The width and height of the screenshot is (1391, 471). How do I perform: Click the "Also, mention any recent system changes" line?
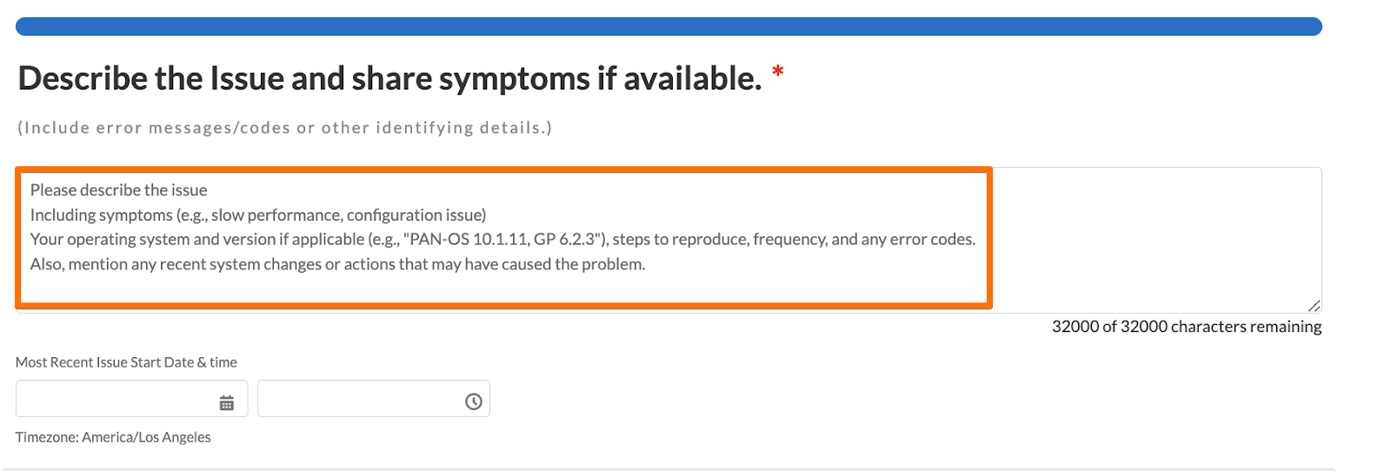337,264
